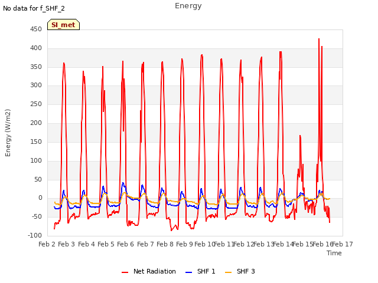Click the Energy chart title
The width and height of the screenshot is (378, 283).
[x=188, y=6]
